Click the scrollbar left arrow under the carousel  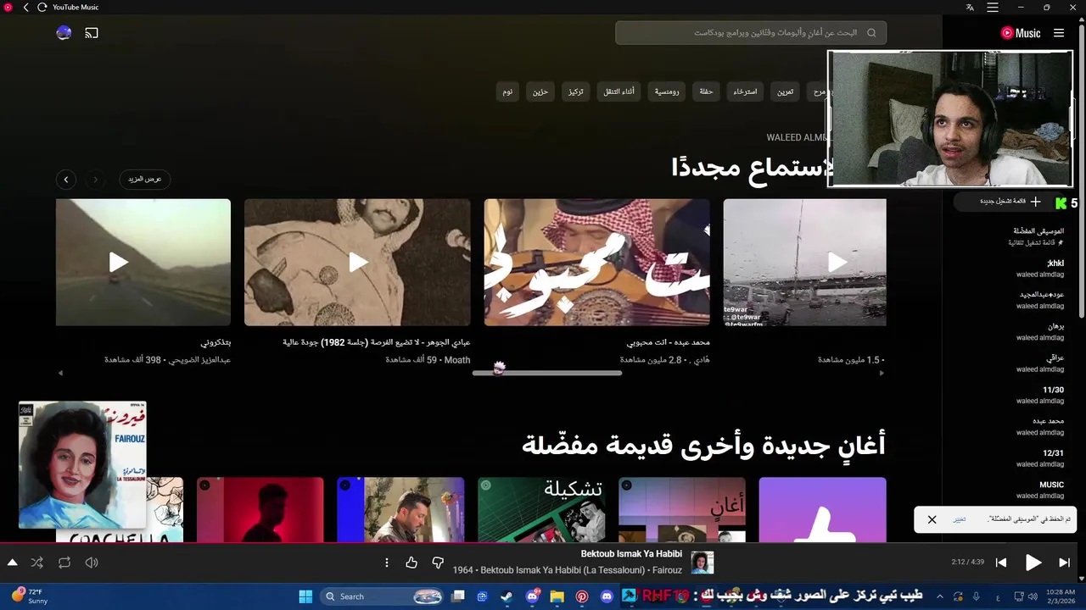(60, 373)
